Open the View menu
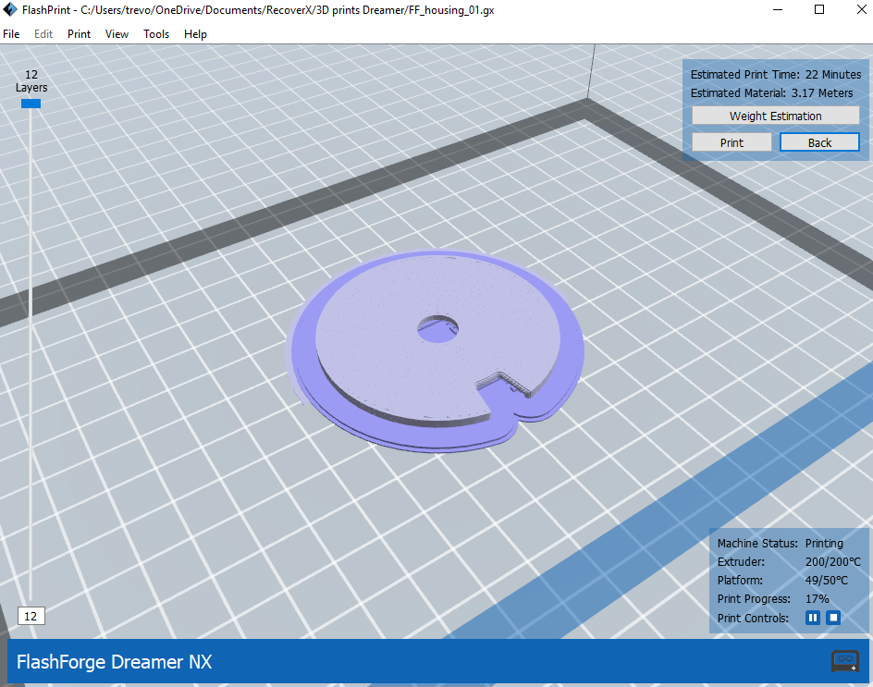Image resolution: width=873 pixels, height=687 pixels. point(117,34)
